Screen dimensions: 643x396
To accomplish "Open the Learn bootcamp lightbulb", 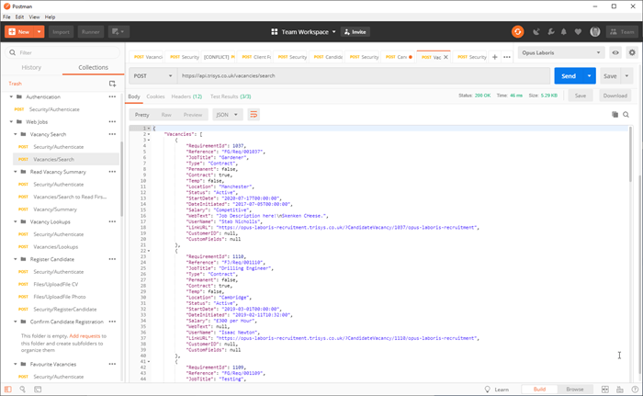I will pos(487,389).
